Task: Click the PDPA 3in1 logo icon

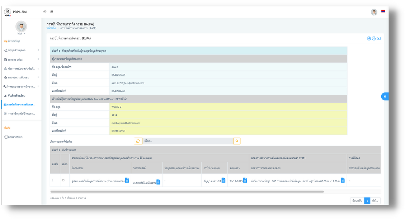Action: pyautogui.click(x=8, y=12)
